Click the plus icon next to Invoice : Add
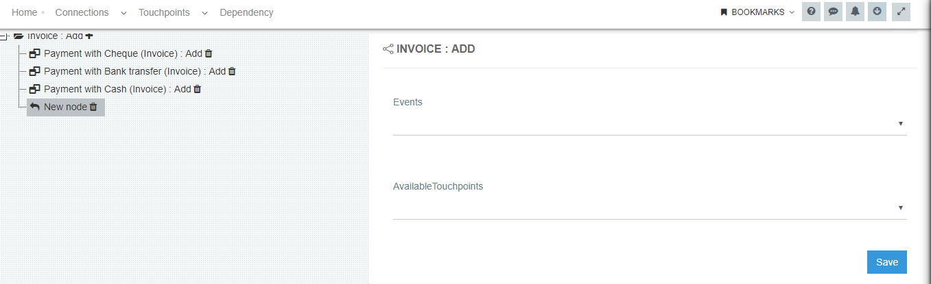Image resolution: width=931 pixels, height=284 pixels. (x=89, y=36)
